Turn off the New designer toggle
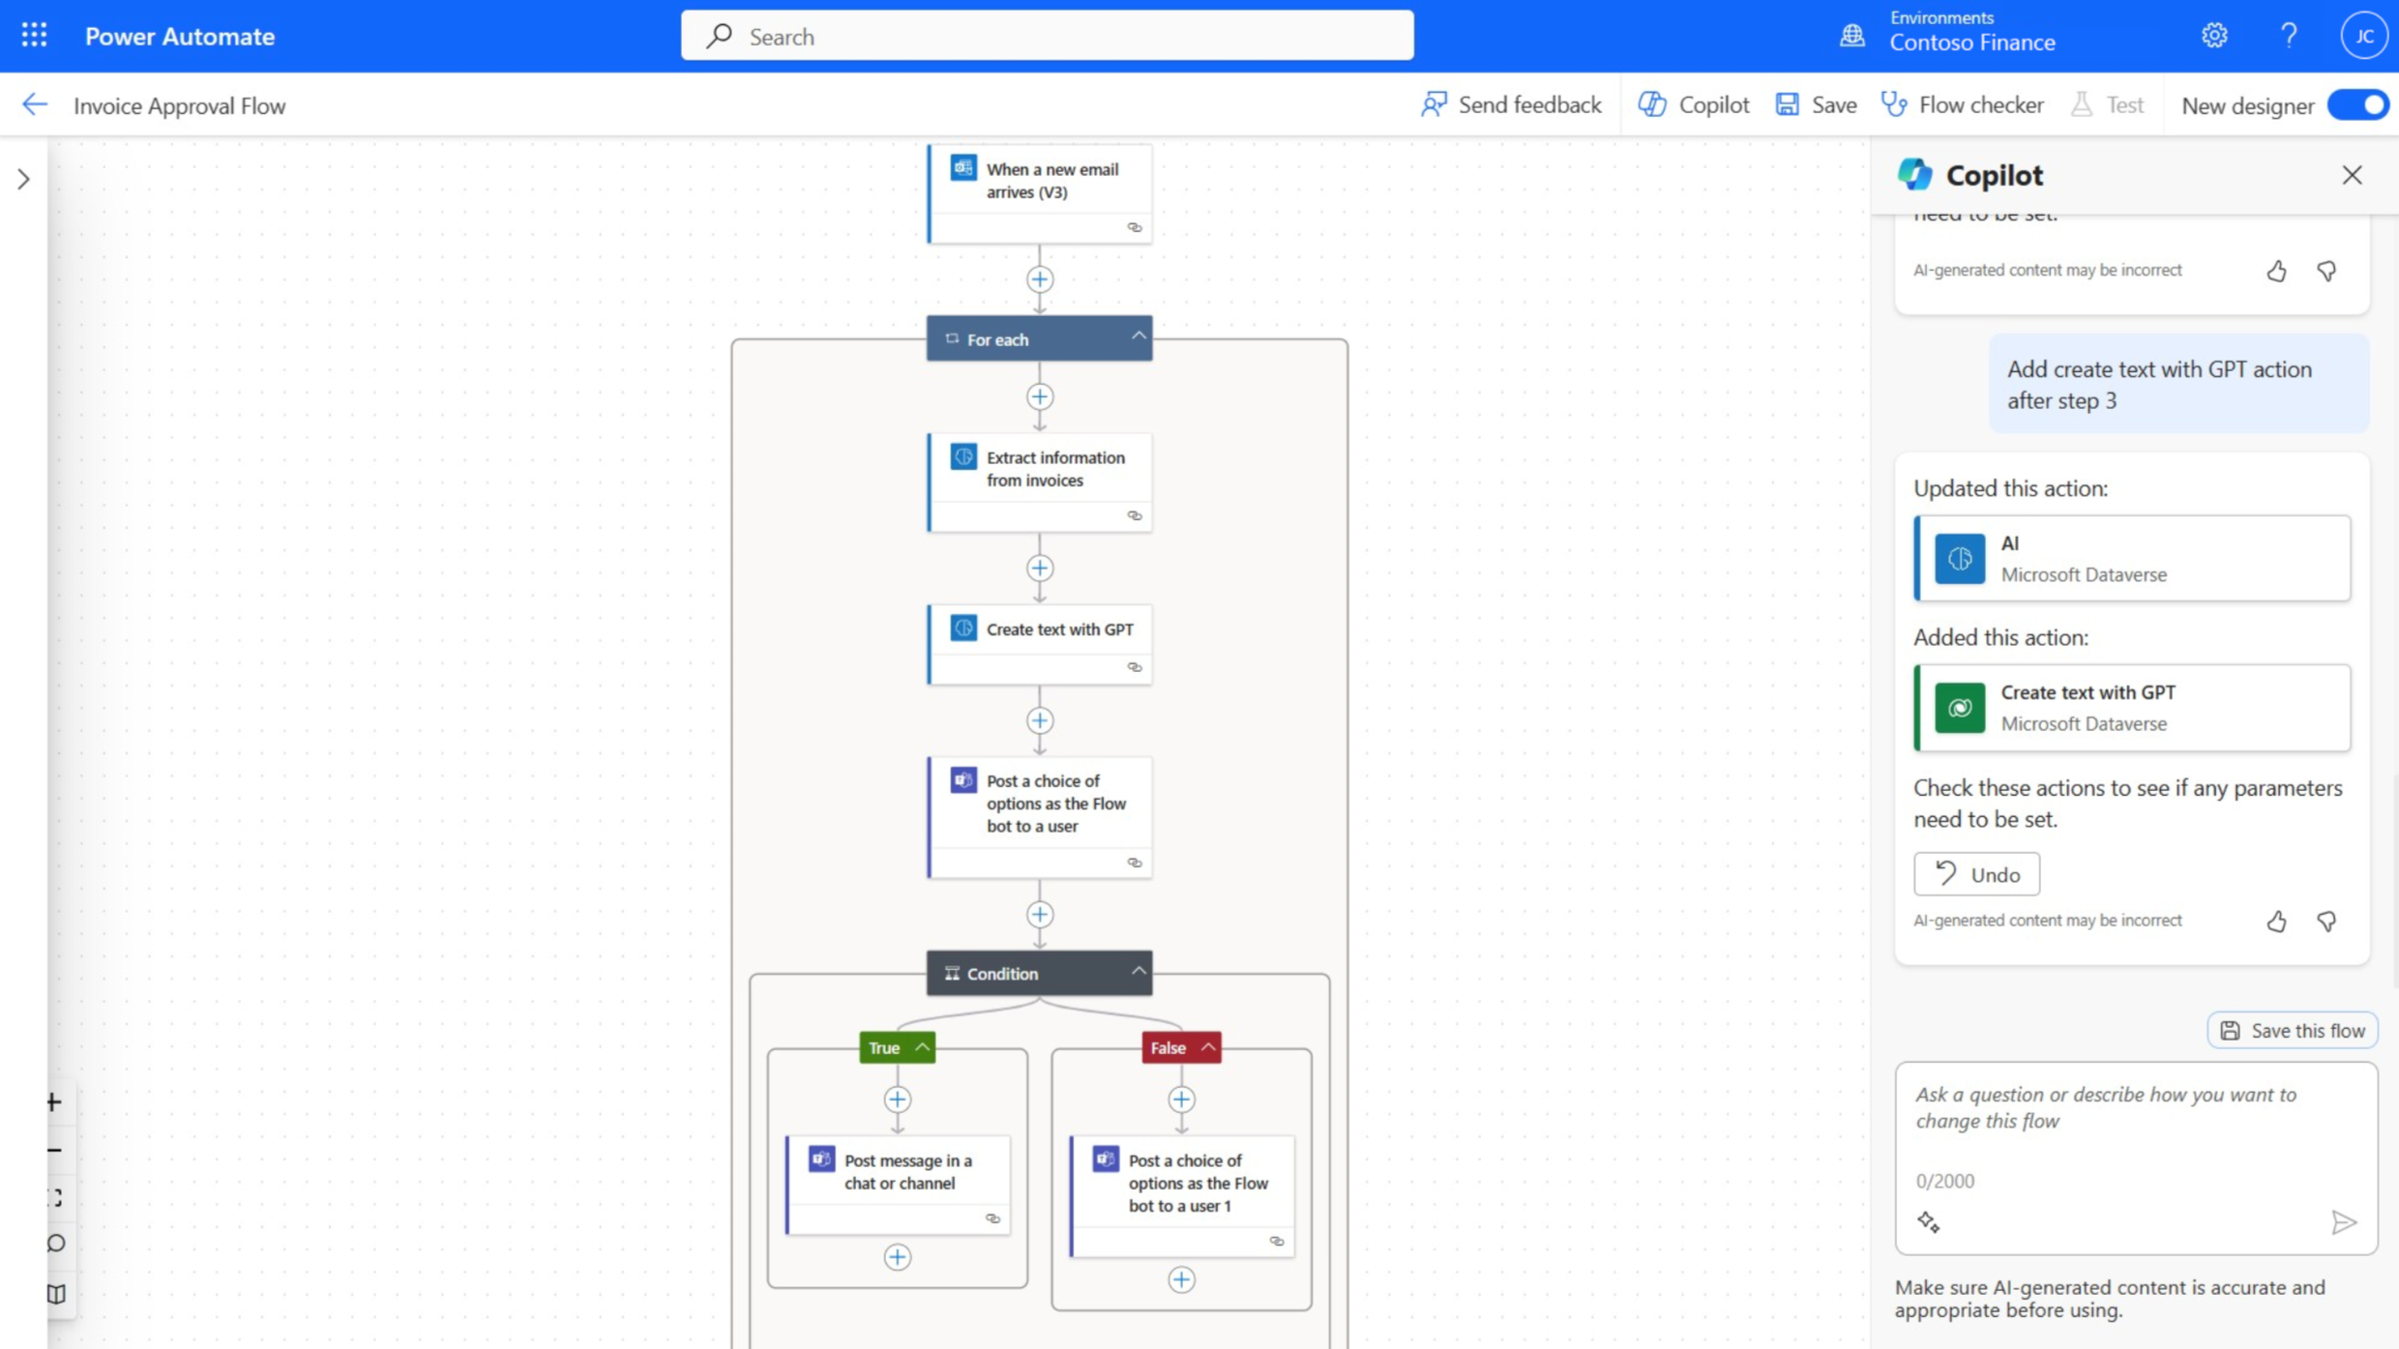The height and width of the screenshot is (1349, 2399). coord(2358,104)
